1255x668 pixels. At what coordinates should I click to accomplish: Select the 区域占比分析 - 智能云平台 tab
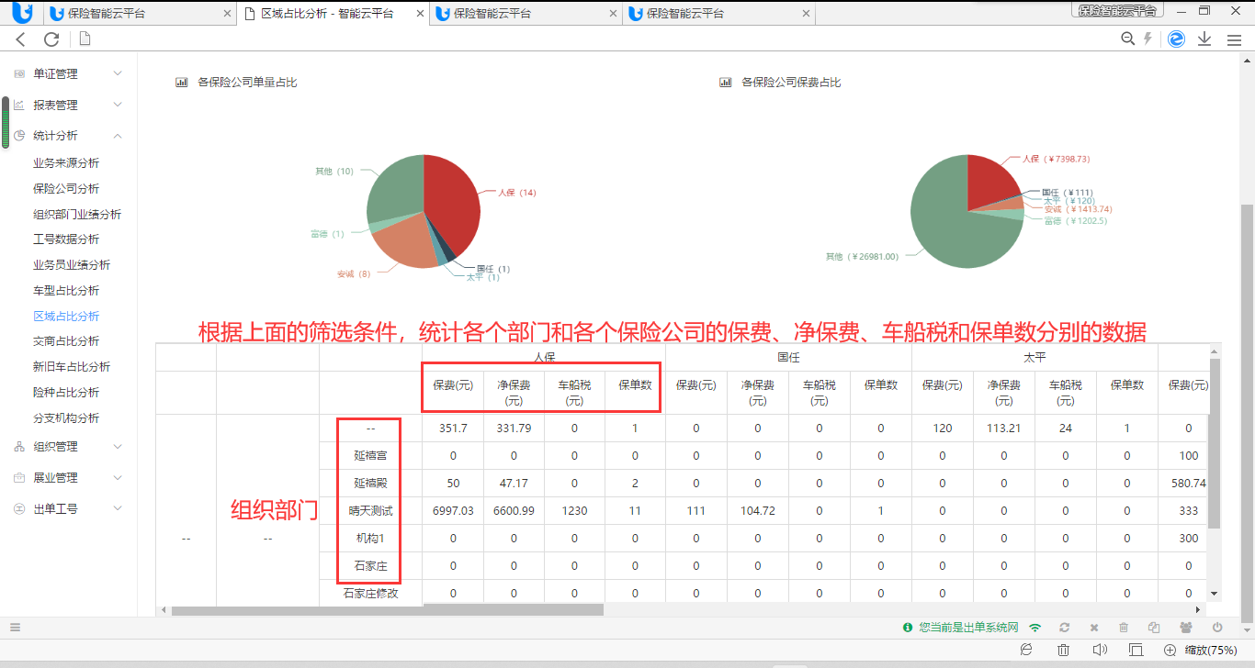(332, 14)
